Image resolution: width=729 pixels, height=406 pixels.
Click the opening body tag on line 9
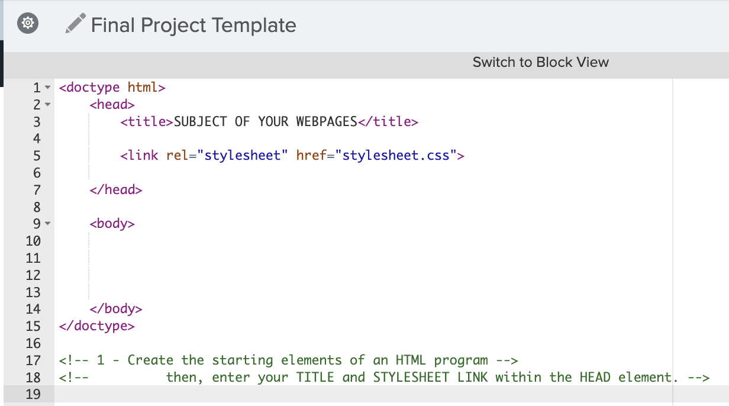pos(112,224)
